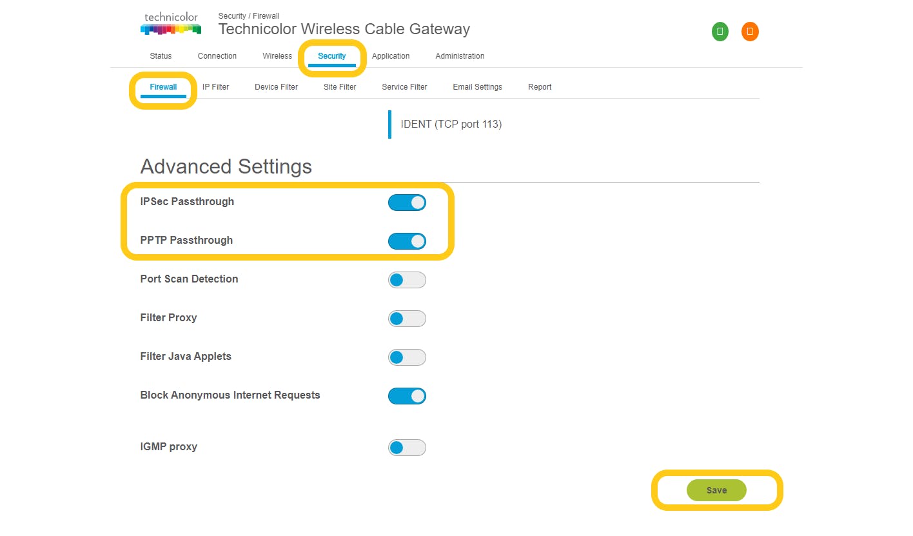Open the Email Settings sub-tab

pyautogui.click(x=477, y=87)
